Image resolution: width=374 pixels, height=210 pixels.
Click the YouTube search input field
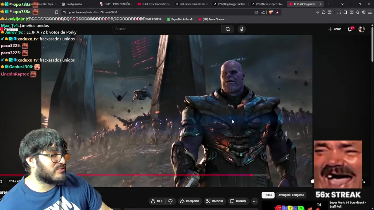167,29
